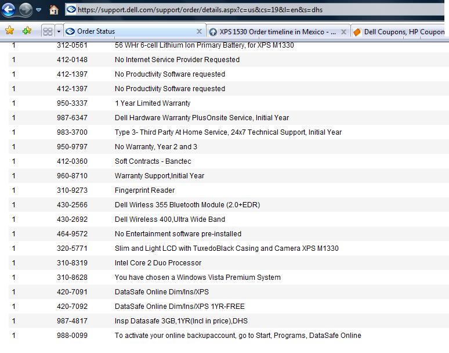Focus the support.dell.com address bar

[x=255, y=10]
